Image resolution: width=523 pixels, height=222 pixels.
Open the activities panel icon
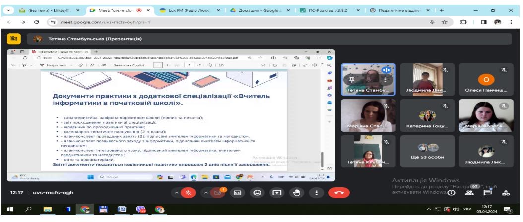(x=506, y=193)
